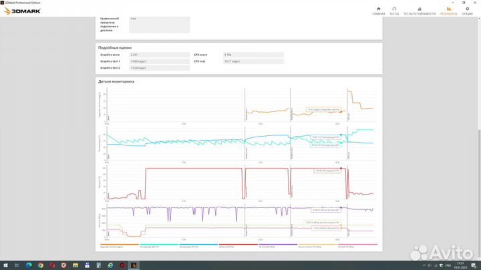Click the marker on the GPU load chart
The image size is (481, 270).
tap(341, 169)
